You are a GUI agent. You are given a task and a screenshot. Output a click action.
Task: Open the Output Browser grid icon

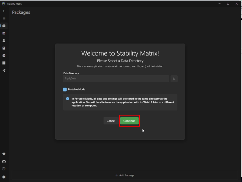pyautogui.click(x=4, y=63)
